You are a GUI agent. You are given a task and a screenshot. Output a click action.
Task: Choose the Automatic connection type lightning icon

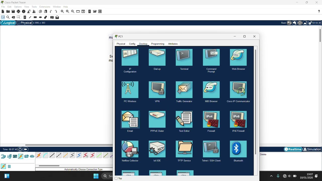tap(38, 156)
